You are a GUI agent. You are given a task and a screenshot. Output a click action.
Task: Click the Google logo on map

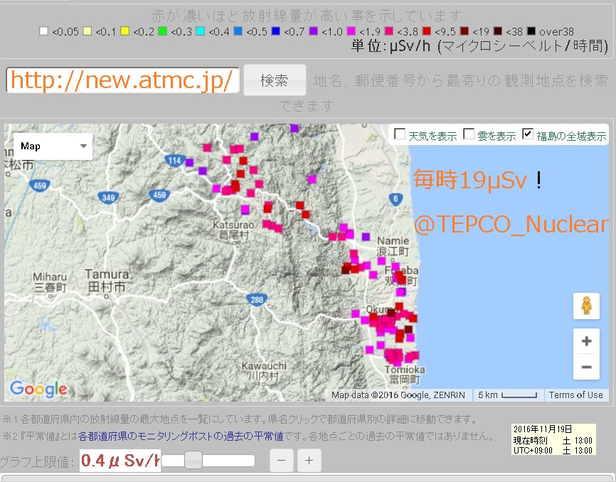[x=38, y=389]
